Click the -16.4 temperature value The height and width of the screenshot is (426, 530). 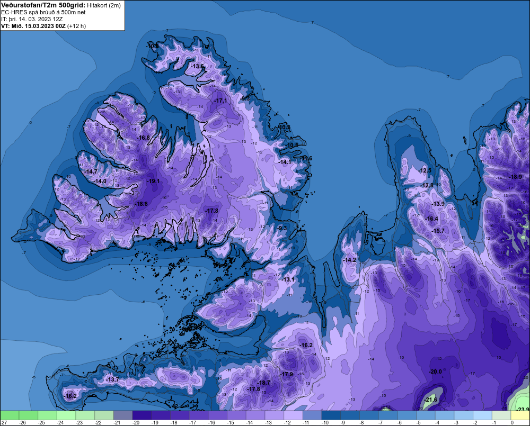point(431,219)
